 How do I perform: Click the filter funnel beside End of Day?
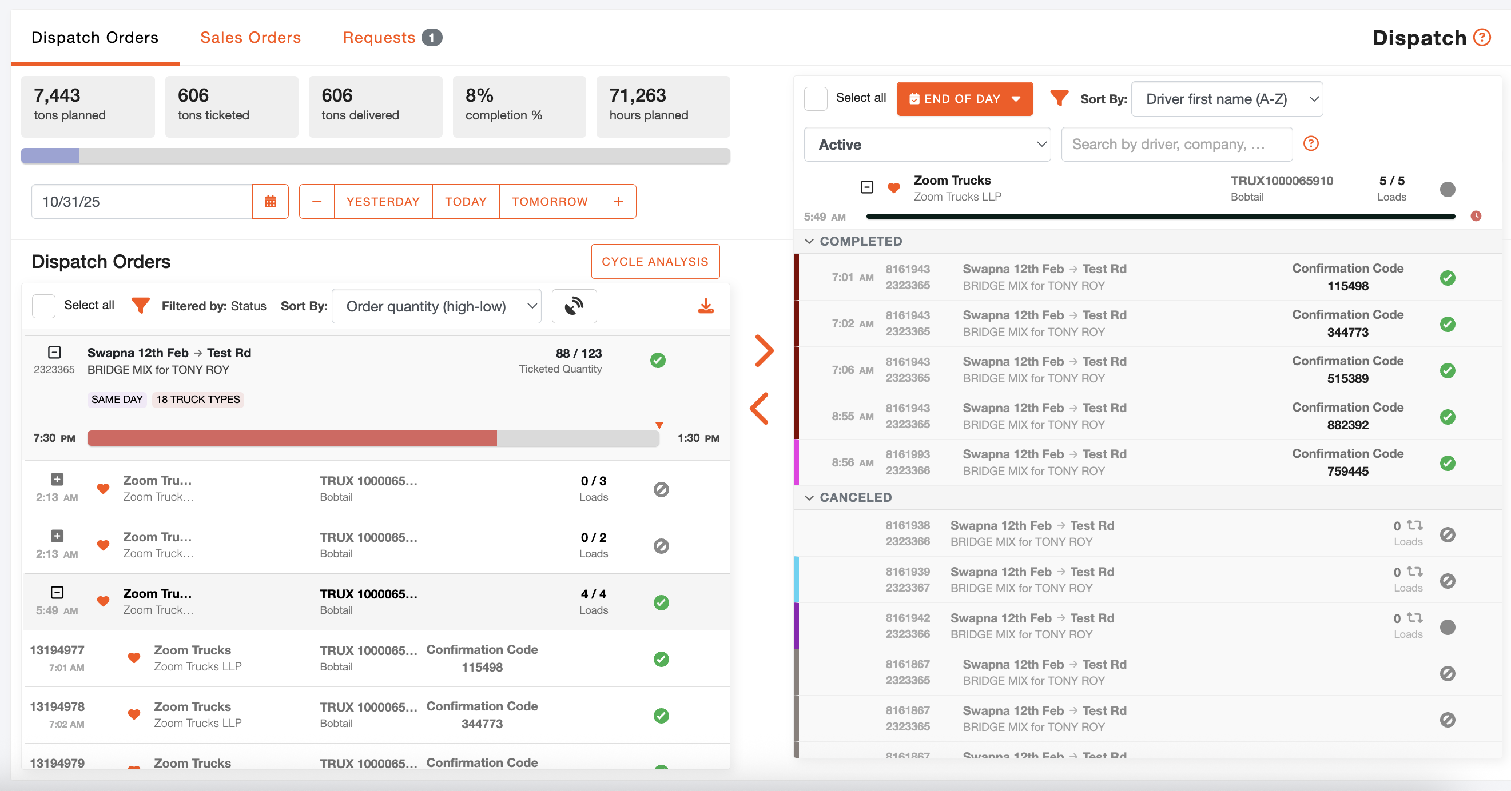[1059, 98]
